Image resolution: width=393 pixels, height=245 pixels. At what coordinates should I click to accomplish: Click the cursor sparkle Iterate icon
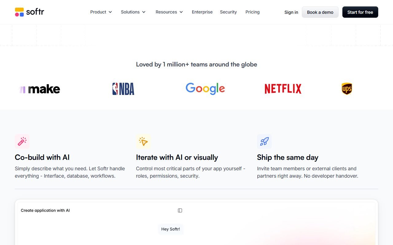[143, 141]
